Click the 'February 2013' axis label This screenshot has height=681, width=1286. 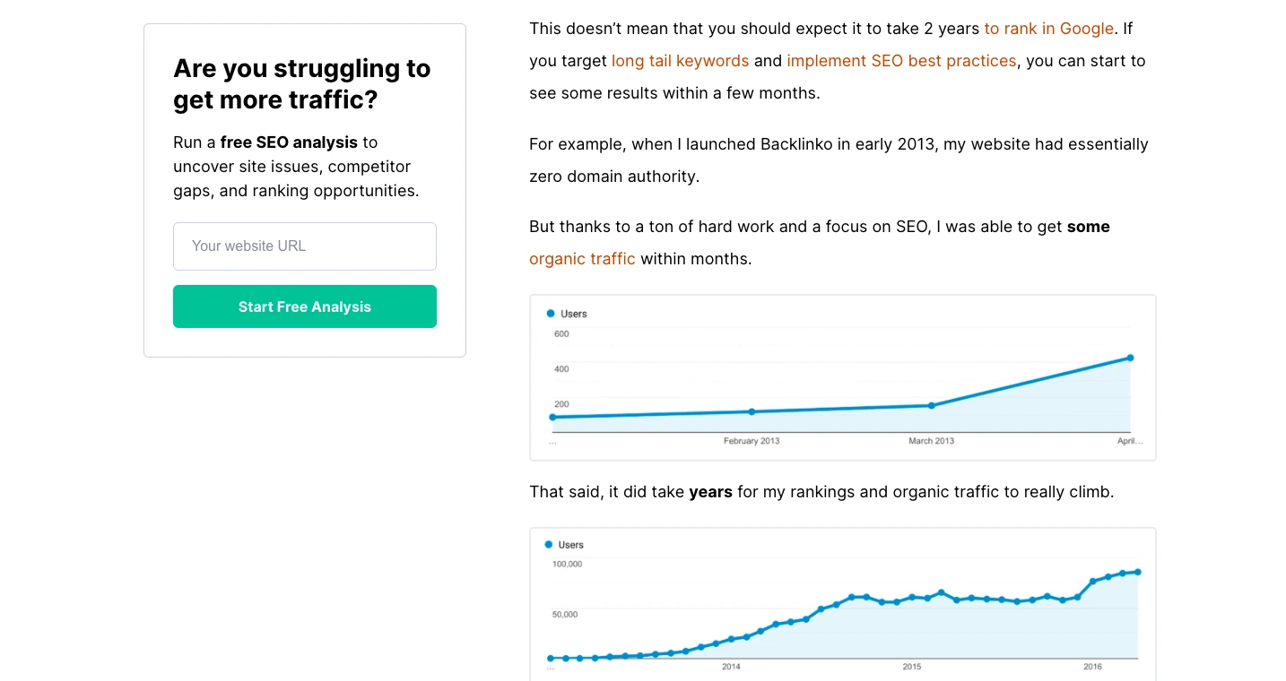click(x=752, y=441)
